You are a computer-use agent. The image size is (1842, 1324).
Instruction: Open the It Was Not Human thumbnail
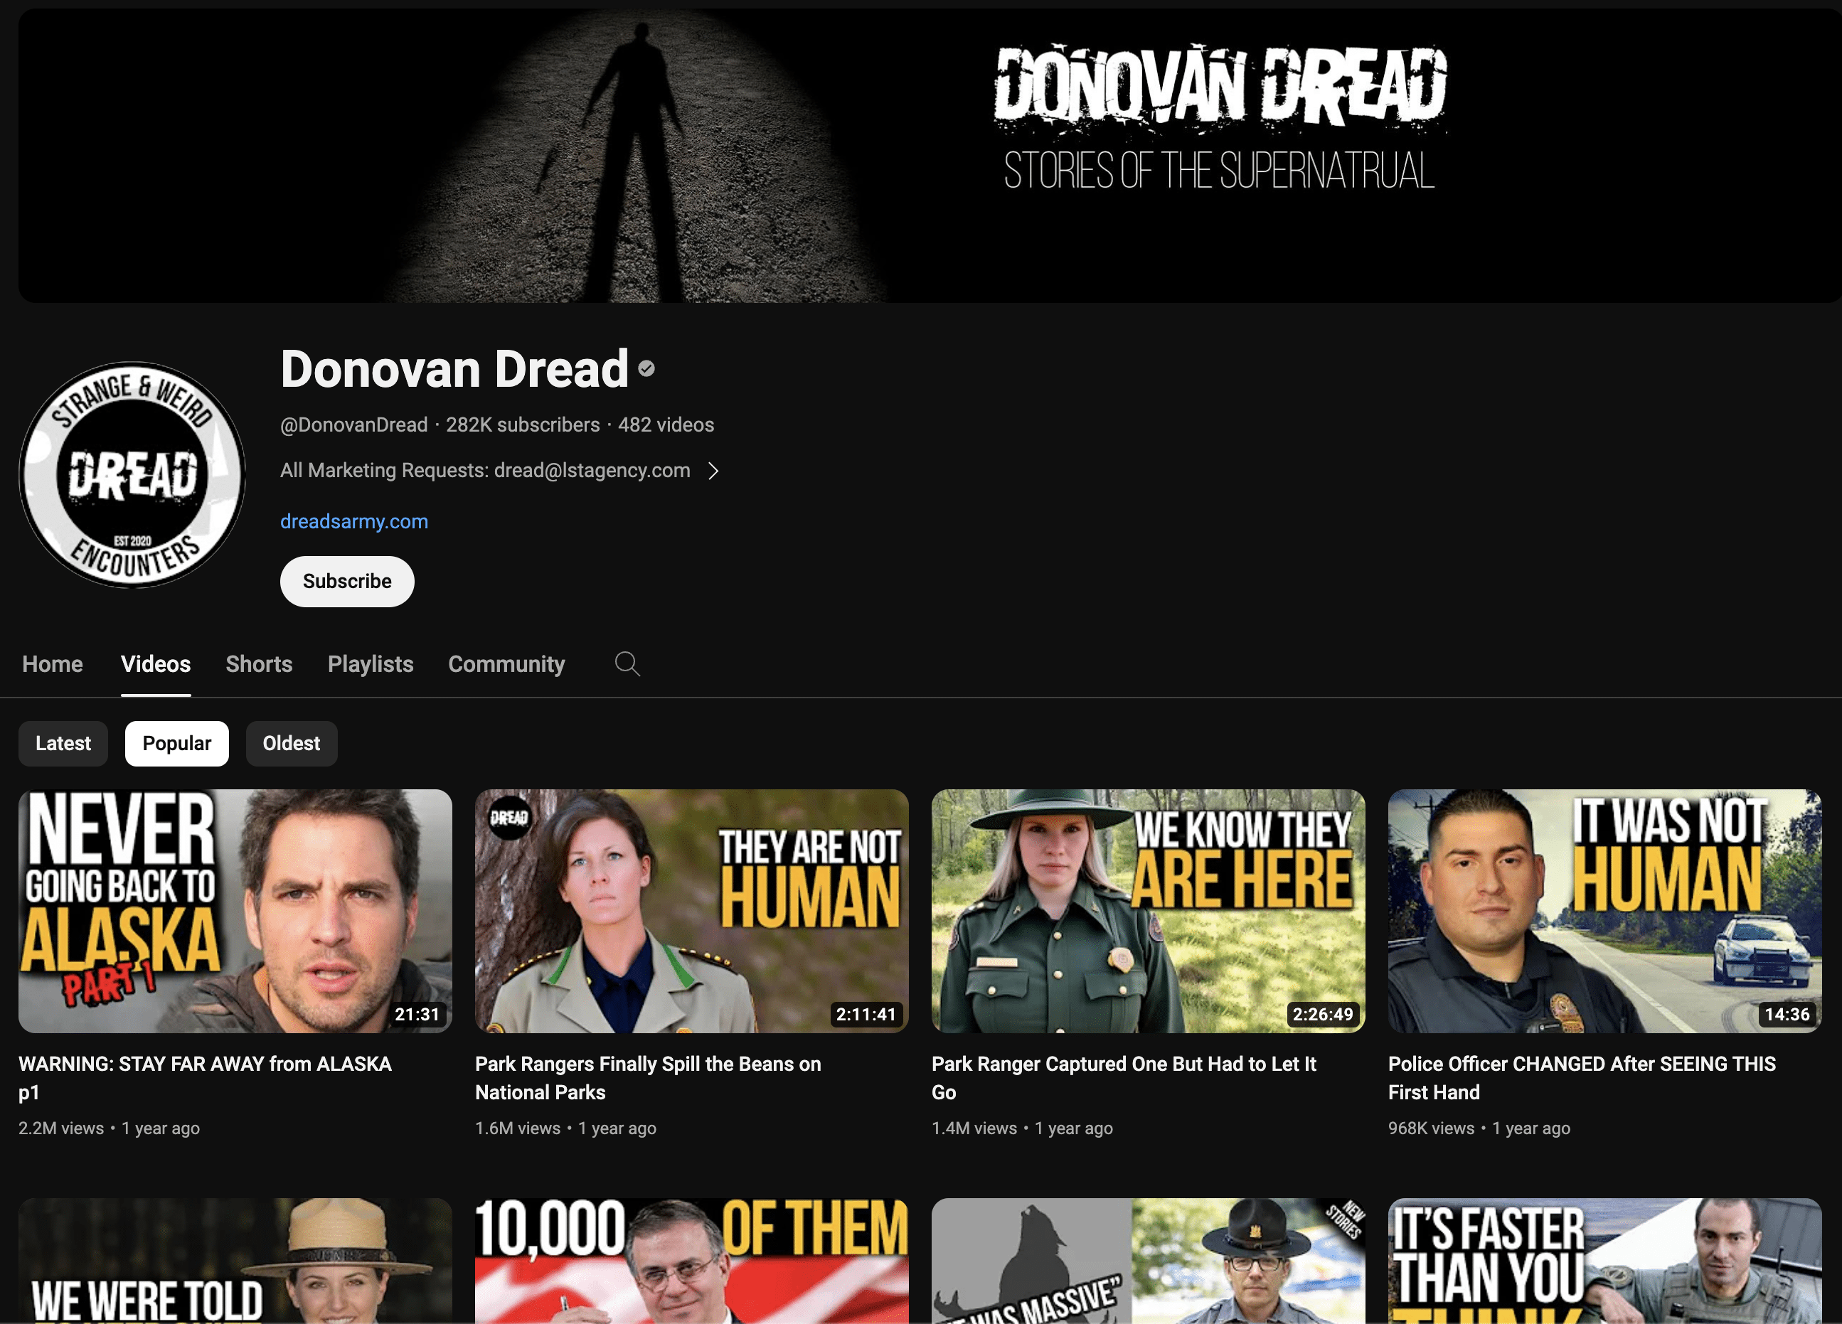1605,911
